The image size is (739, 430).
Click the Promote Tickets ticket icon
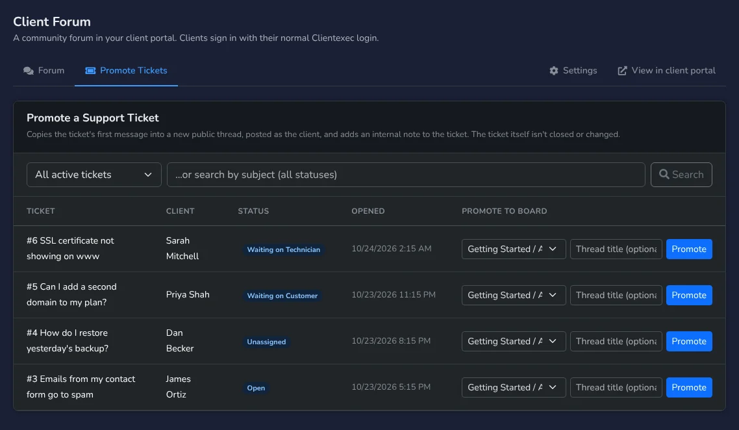90,71
